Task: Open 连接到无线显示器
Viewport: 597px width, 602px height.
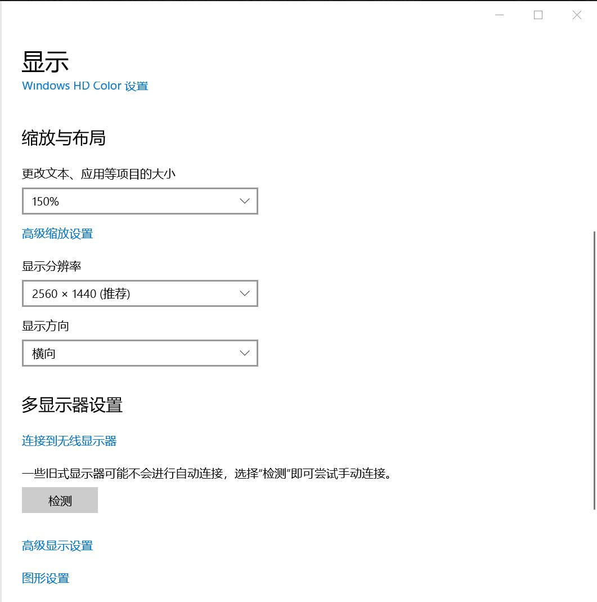Action: tap(69, 441)
